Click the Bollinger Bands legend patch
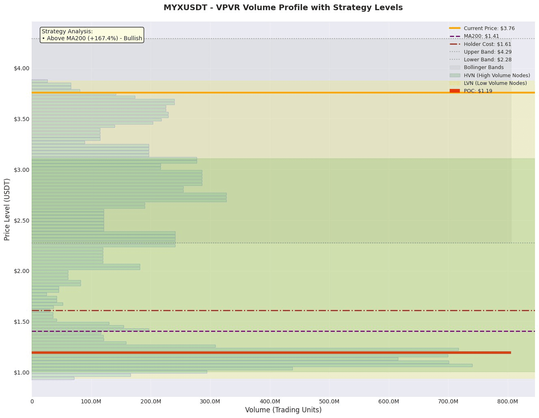The width and height of the screenshot is (539, 418). pos(455,67)
